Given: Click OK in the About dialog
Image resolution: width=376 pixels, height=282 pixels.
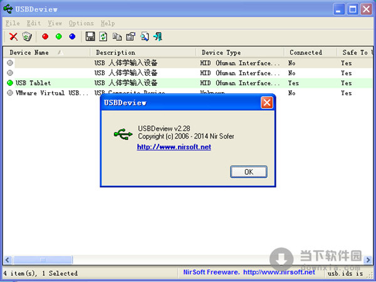Looking at the screenshot, I should click(249, 172).
